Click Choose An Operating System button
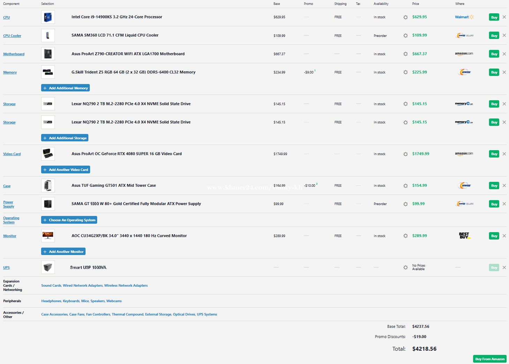 pos(69,220)
